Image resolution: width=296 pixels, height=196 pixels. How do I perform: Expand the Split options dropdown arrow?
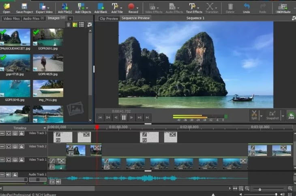coord(262,116)
